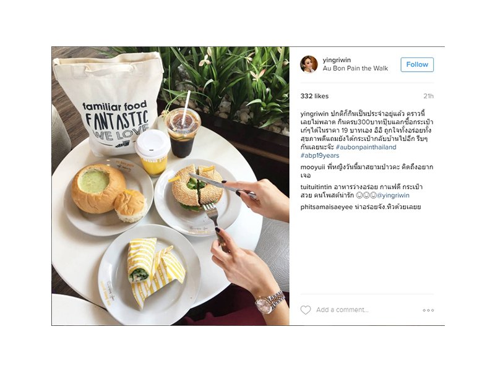Image resolution: width=495 pixels, height=371 pixels.
Task: Click the 21h post timestamp
Action: (428, 96)
